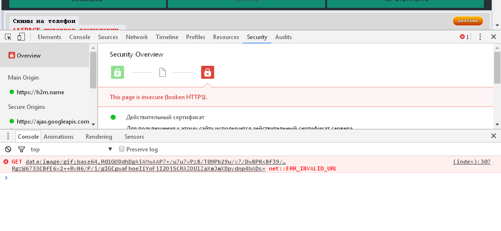Click the 'Main Origin' section label

point(24,78)
